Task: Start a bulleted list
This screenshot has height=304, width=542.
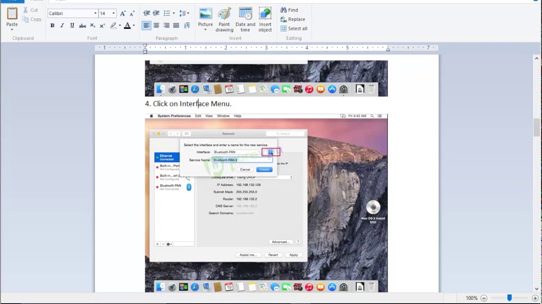Action: (x=167, y=14)
